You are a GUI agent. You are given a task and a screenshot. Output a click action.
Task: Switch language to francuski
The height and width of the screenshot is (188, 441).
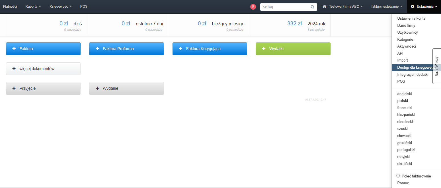pyautogui.click(x=405, y=108)
